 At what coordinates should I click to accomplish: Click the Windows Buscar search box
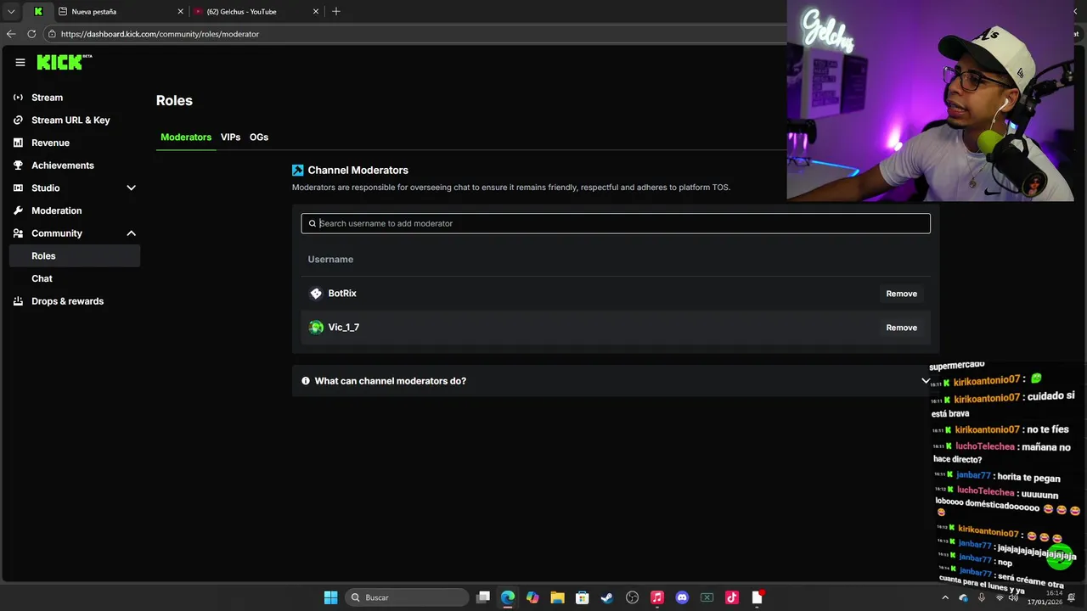(x=408, y=597)
